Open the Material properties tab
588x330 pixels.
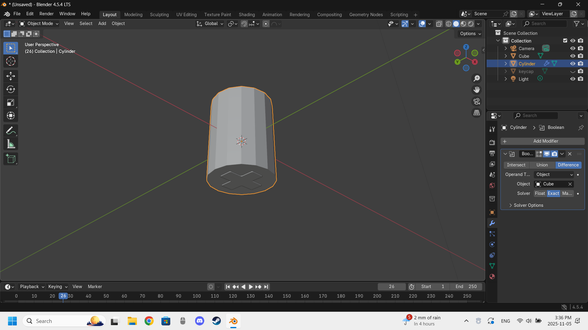492,277
